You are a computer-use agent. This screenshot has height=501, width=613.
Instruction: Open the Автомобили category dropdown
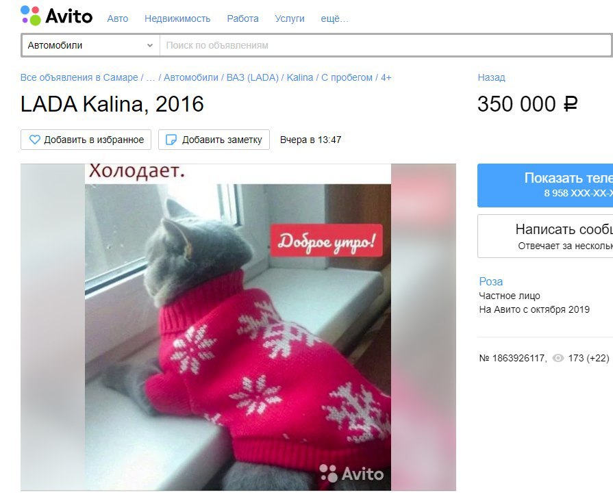(x=90, y=45)
